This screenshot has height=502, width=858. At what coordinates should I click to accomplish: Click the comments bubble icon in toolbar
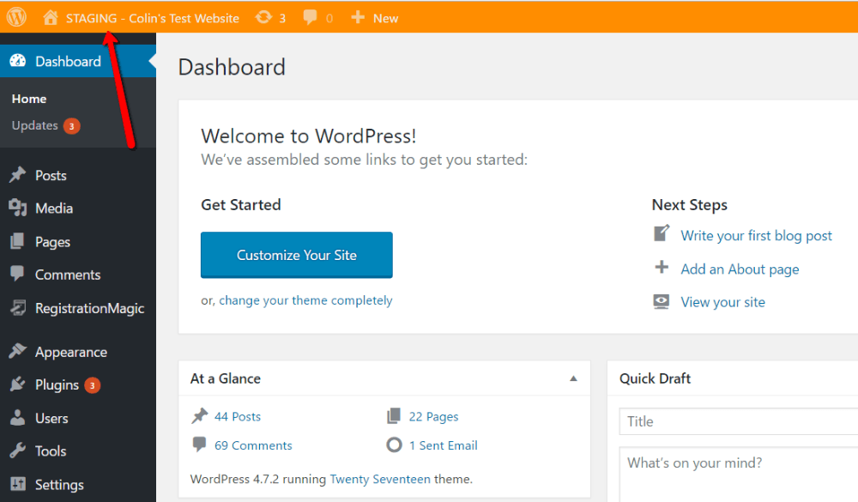pos(311,18)
